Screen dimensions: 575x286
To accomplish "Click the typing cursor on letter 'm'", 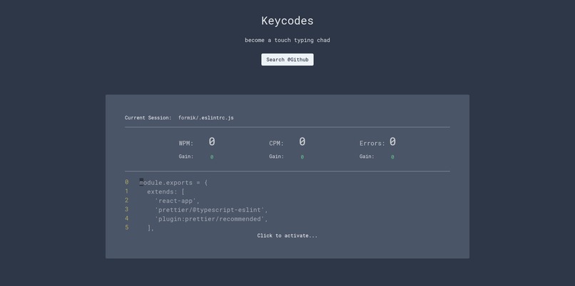I will (141, 183).
